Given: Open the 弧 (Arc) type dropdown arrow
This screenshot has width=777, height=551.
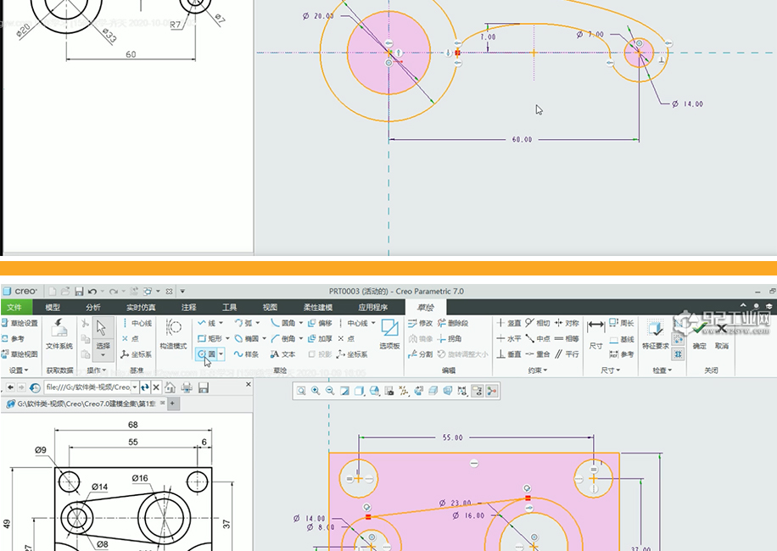Looking at the screenshot, I should point(258,323).
